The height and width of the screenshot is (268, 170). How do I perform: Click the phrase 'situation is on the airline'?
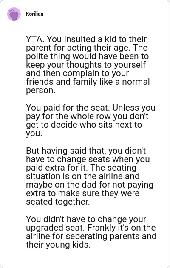tap(82, 176)
